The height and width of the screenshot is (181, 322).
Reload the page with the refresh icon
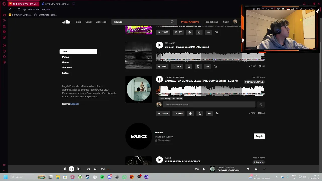tap(19, 9)
